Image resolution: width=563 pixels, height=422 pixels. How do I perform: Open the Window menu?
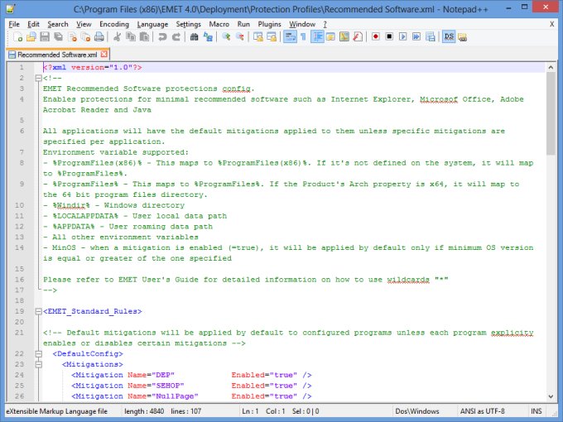coord(302,24)
